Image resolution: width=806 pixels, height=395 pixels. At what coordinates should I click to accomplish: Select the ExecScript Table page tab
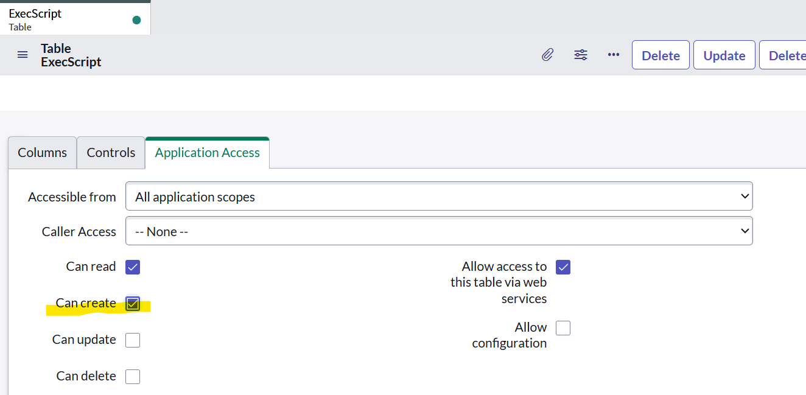click(75, 18)
